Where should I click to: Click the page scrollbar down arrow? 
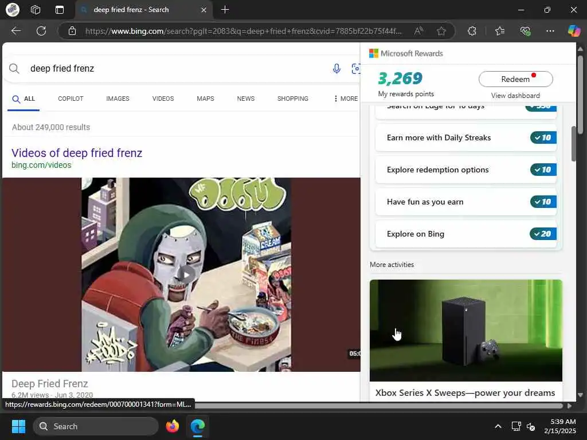tap(580, 395)
